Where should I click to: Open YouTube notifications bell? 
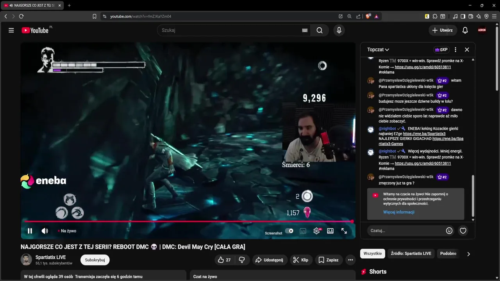[465, 30]
